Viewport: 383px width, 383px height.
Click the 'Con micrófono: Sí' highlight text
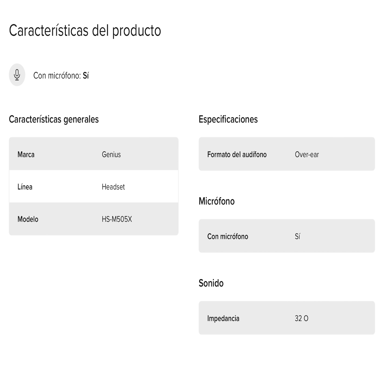pos(61,75)
